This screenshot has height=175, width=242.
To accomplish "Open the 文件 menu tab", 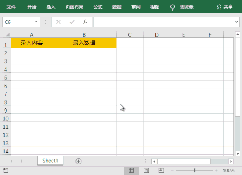I will (11, 7).
